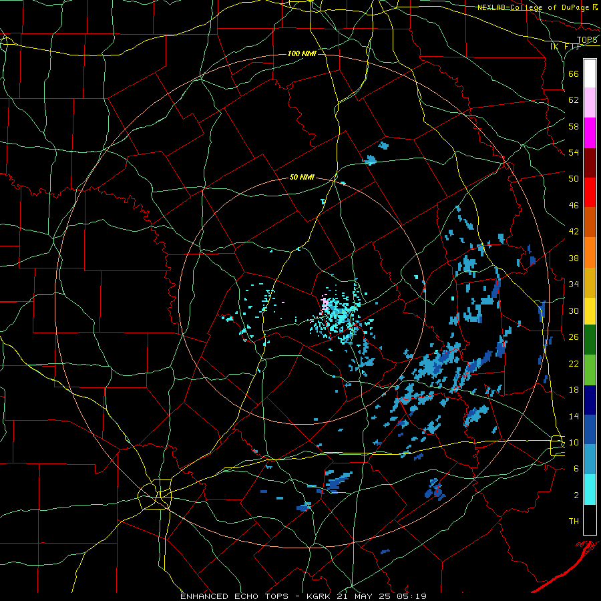
Task: Choose the light green legend swatch
Action: tap(590, 370)
